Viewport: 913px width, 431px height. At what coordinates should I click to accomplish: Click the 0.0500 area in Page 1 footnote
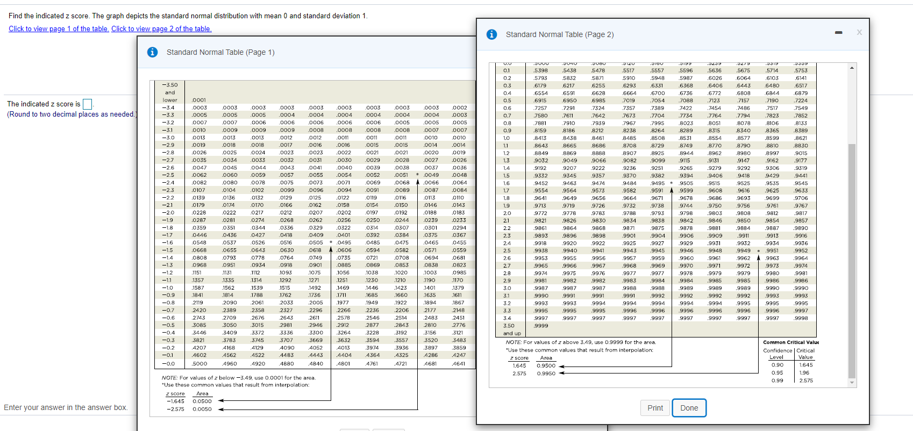coord(202,401)
